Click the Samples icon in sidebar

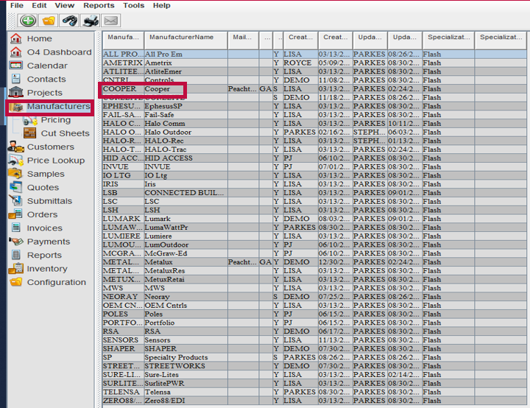pos(16,174)
